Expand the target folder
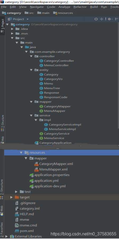This screenshot has height=239, width=119. [x=11, y=197]
